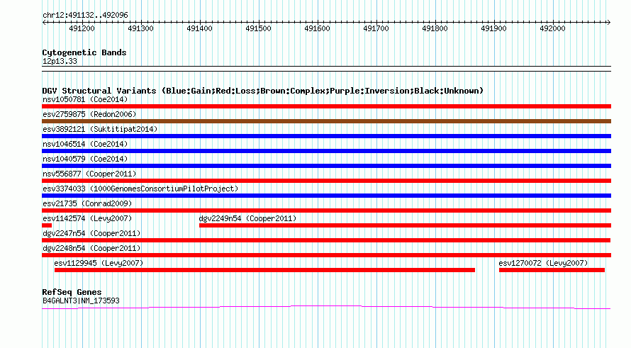Click the nsv1050781 (Coe2014) red loss bar
Viewport: 631px width, 348px height.
(x=326, y=106)
